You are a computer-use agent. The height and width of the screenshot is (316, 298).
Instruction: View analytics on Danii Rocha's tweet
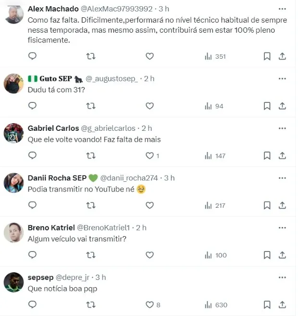click(215, 205)
